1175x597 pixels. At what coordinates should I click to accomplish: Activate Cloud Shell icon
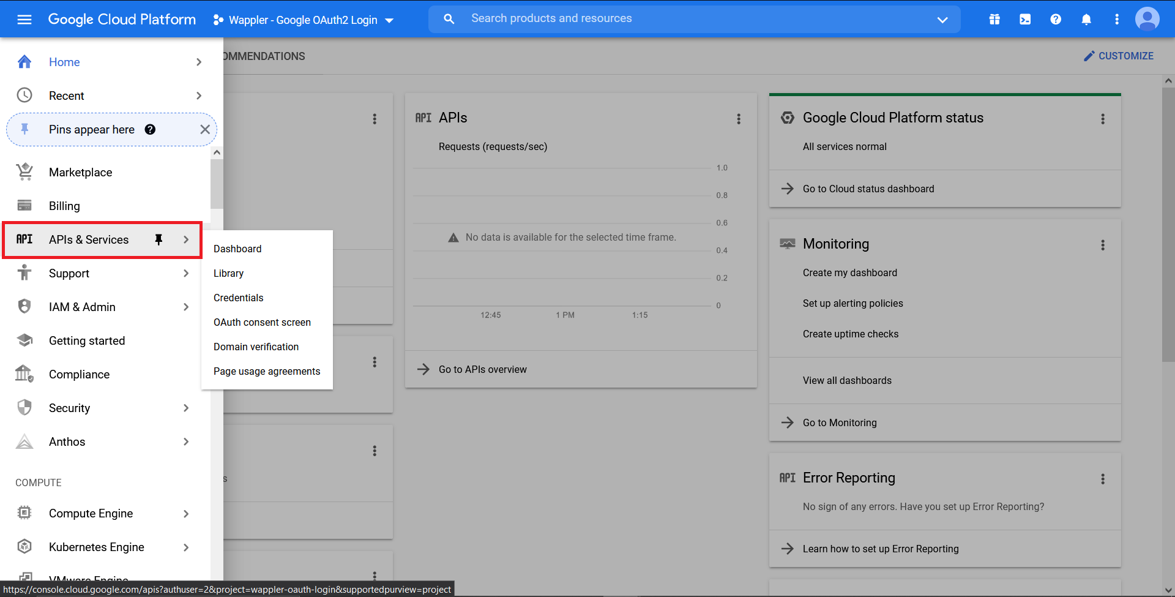1025,20
